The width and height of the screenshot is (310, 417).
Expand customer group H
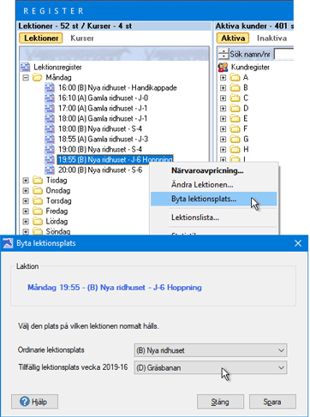tap(224, 150)
